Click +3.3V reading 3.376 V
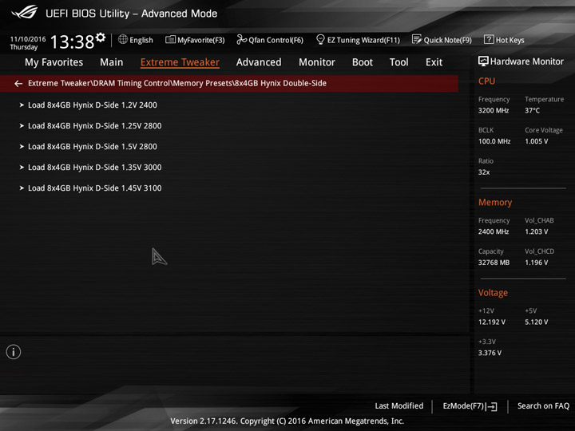The image size is (575, 431). click(x=490, y=353)
